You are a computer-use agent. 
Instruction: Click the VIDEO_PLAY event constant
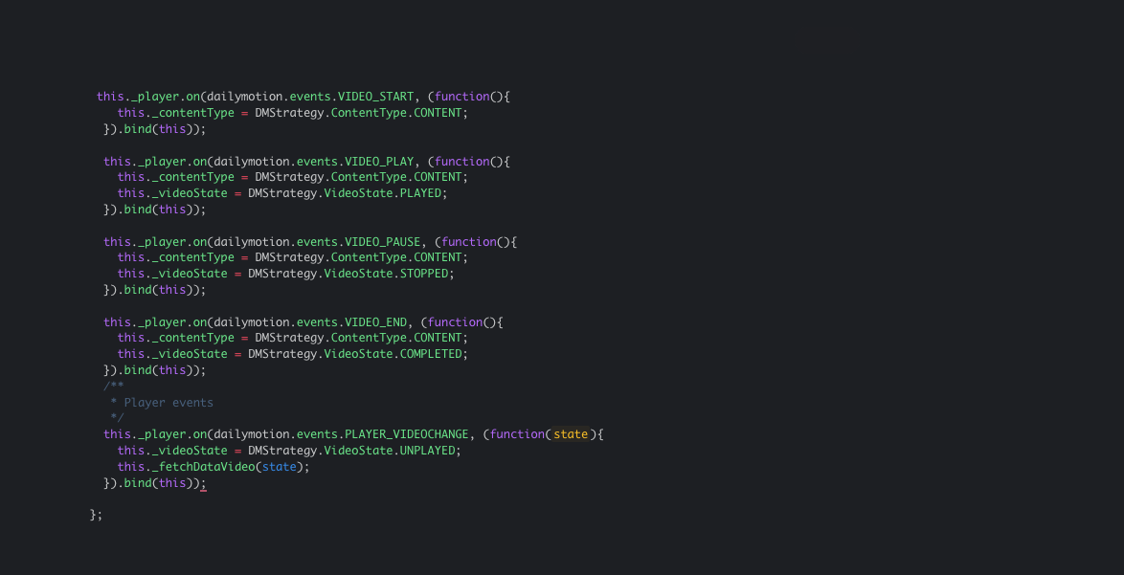[x=379, y=161]
